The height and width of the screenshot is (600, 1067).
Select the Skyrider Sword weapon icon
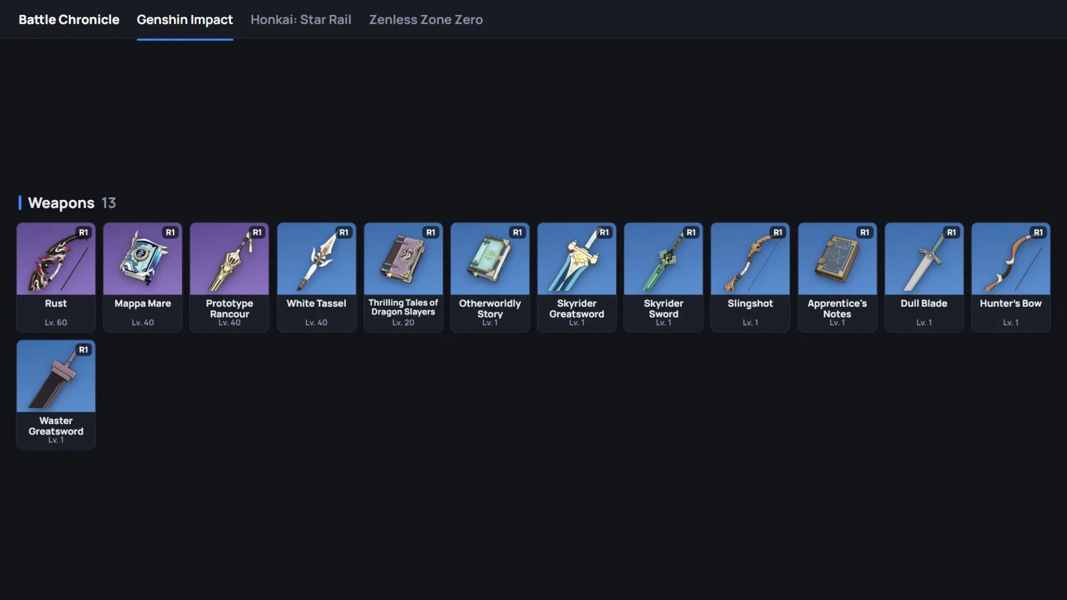pyautogui.click(x=663, y=259)
